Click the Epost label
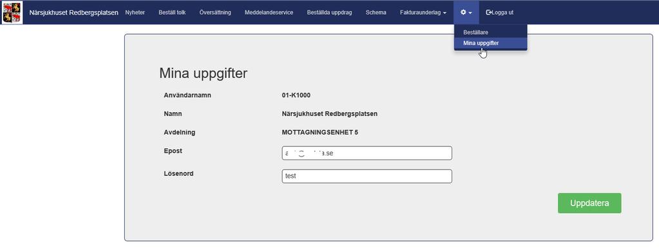The height and width of the screenshot is (250, 659). [173, 151]
